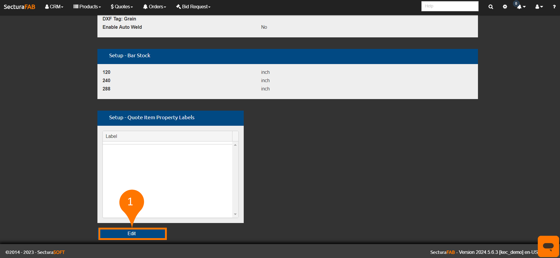Show notifications with the bell icon
Image resolution: width=560 pixels, height=258 pixels.
tap(520, 7)
